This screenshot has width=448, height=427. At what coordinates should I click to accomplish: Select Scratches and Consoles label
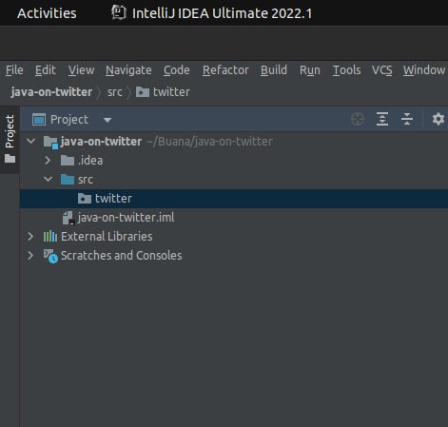122,256
